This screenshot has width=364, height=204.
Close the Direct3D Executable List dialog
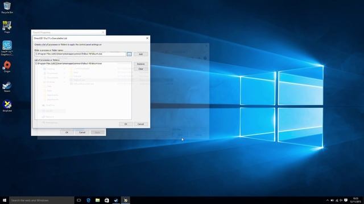(147, 38)
